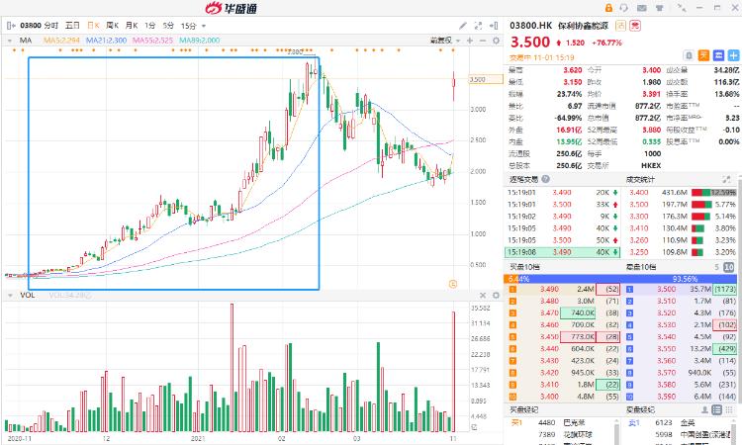Click the blue trade swap icon
Image resolution: width=742 pixels, height=445 pixels.
click(x=718, y=55)
